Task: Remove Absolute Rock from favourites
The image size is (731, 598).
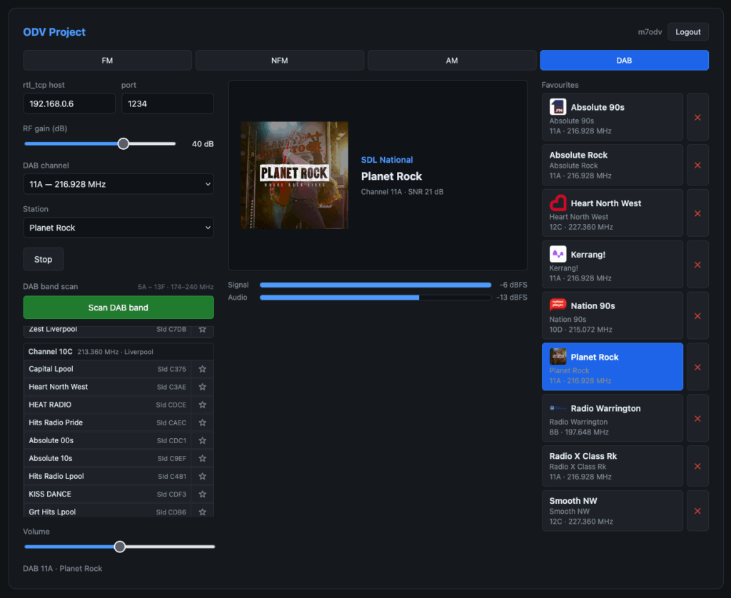Action: point(697,165)
